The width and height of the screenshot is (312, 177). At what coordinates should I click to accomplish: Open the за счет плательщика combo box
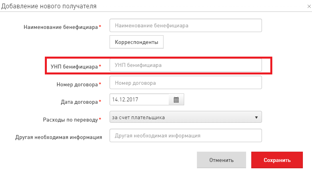pyautogui.click(x=186, y=117)
